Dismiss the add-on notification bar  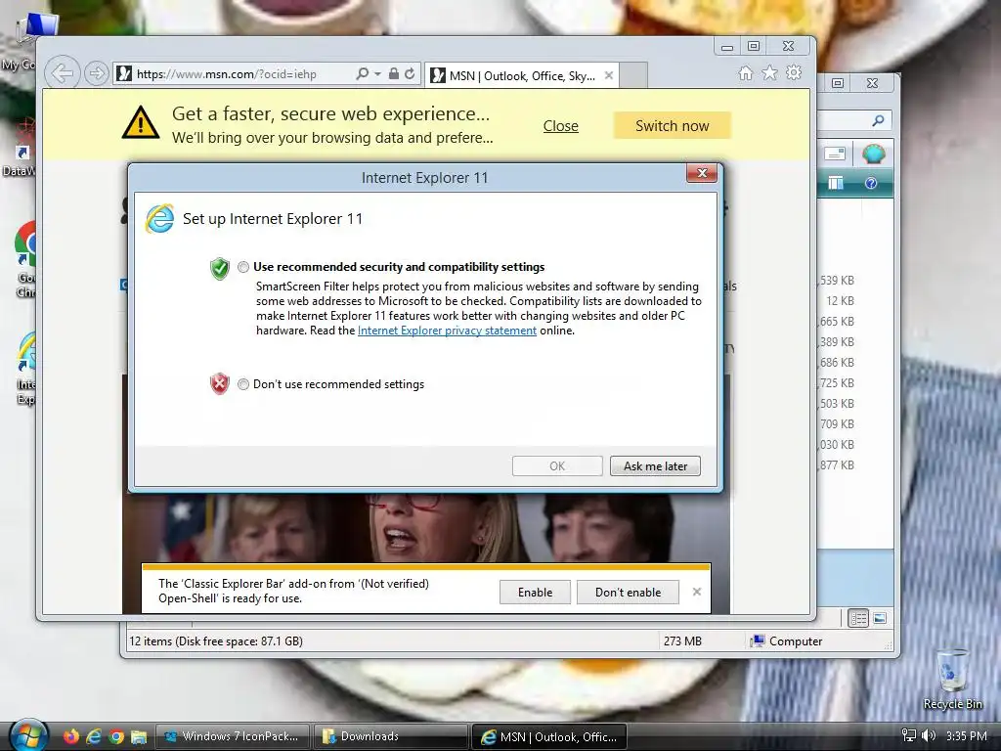click(x=696, y=592)
